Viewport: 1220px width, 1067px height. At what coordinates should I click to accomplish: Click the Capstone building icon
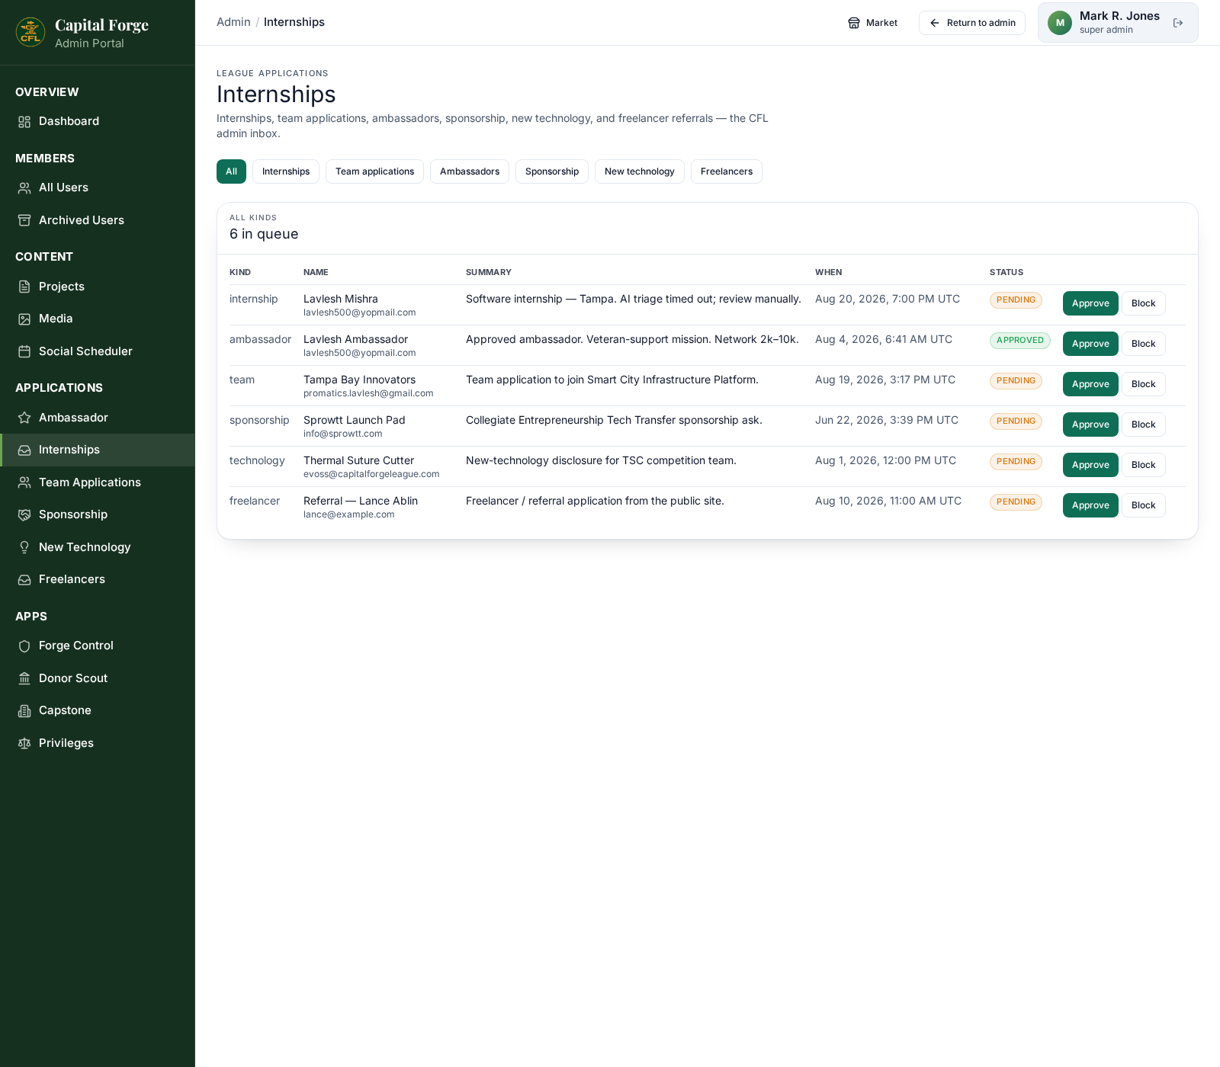[x=24, y=711]
